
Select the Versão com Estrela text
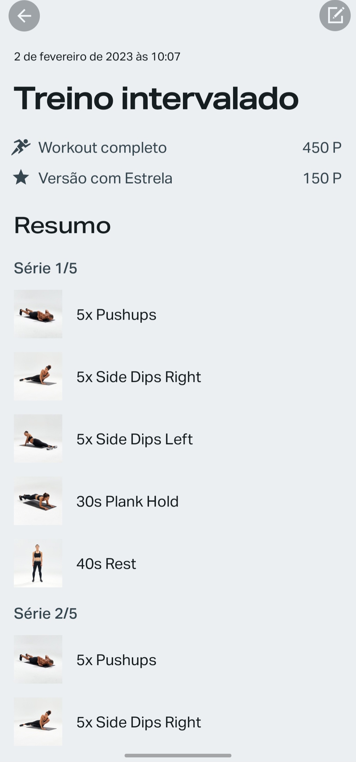(105, 178)
